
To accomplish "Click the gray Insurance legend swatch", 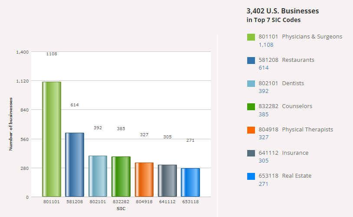I will 251,153.
